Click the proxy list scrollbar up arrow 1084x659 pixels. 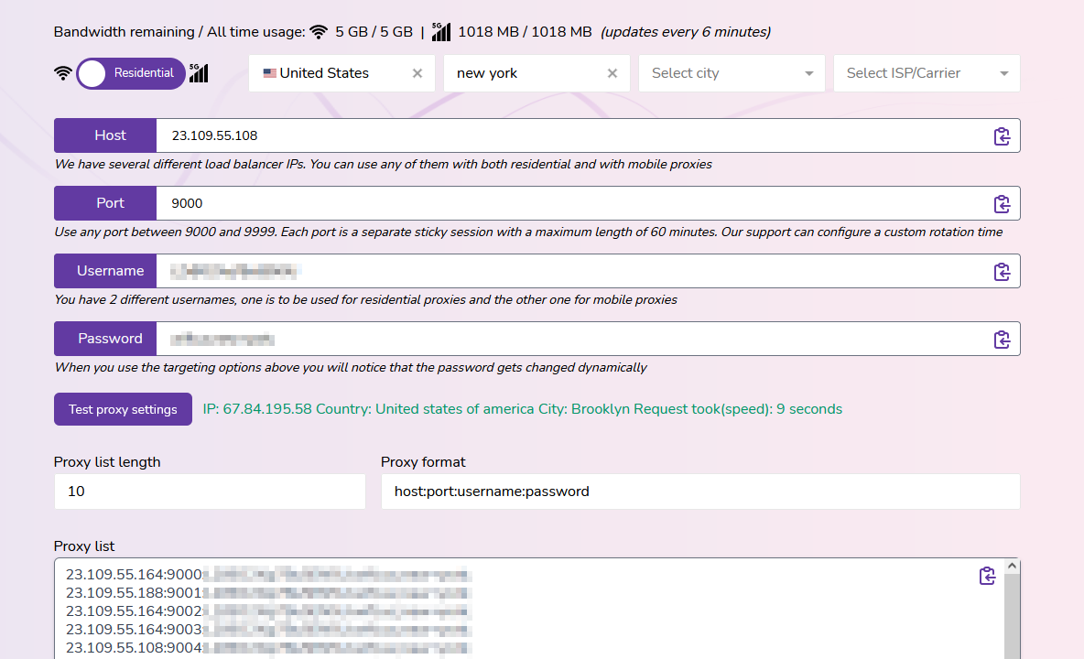1012,566
